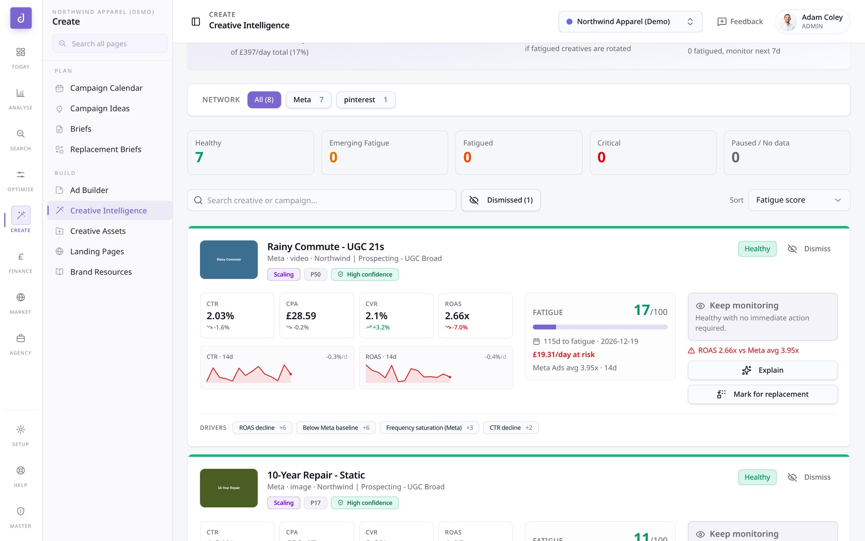Click the Below Meta baseline driver chip
The image size is (865, 541).
(x=336, y=428)
